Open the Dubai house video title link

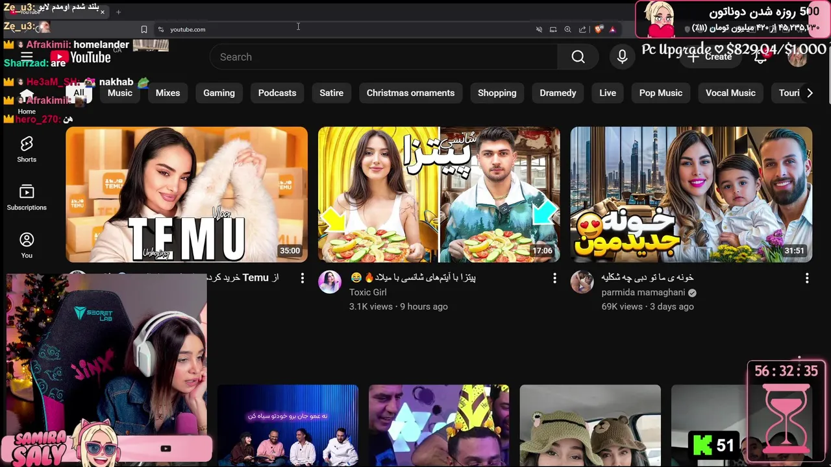pos(647,278)
